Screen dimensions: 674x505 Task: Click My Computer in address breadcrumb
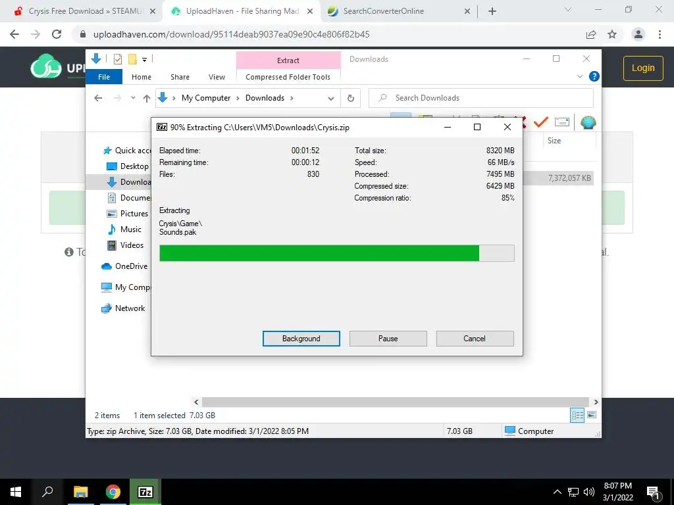click(x=206, y=98)
